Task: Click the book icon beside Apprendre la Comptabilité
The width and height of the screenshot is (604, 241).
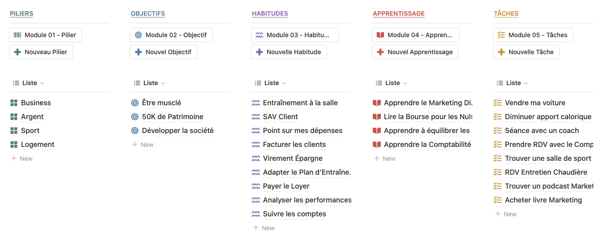Action: click(x=377, y=145)
